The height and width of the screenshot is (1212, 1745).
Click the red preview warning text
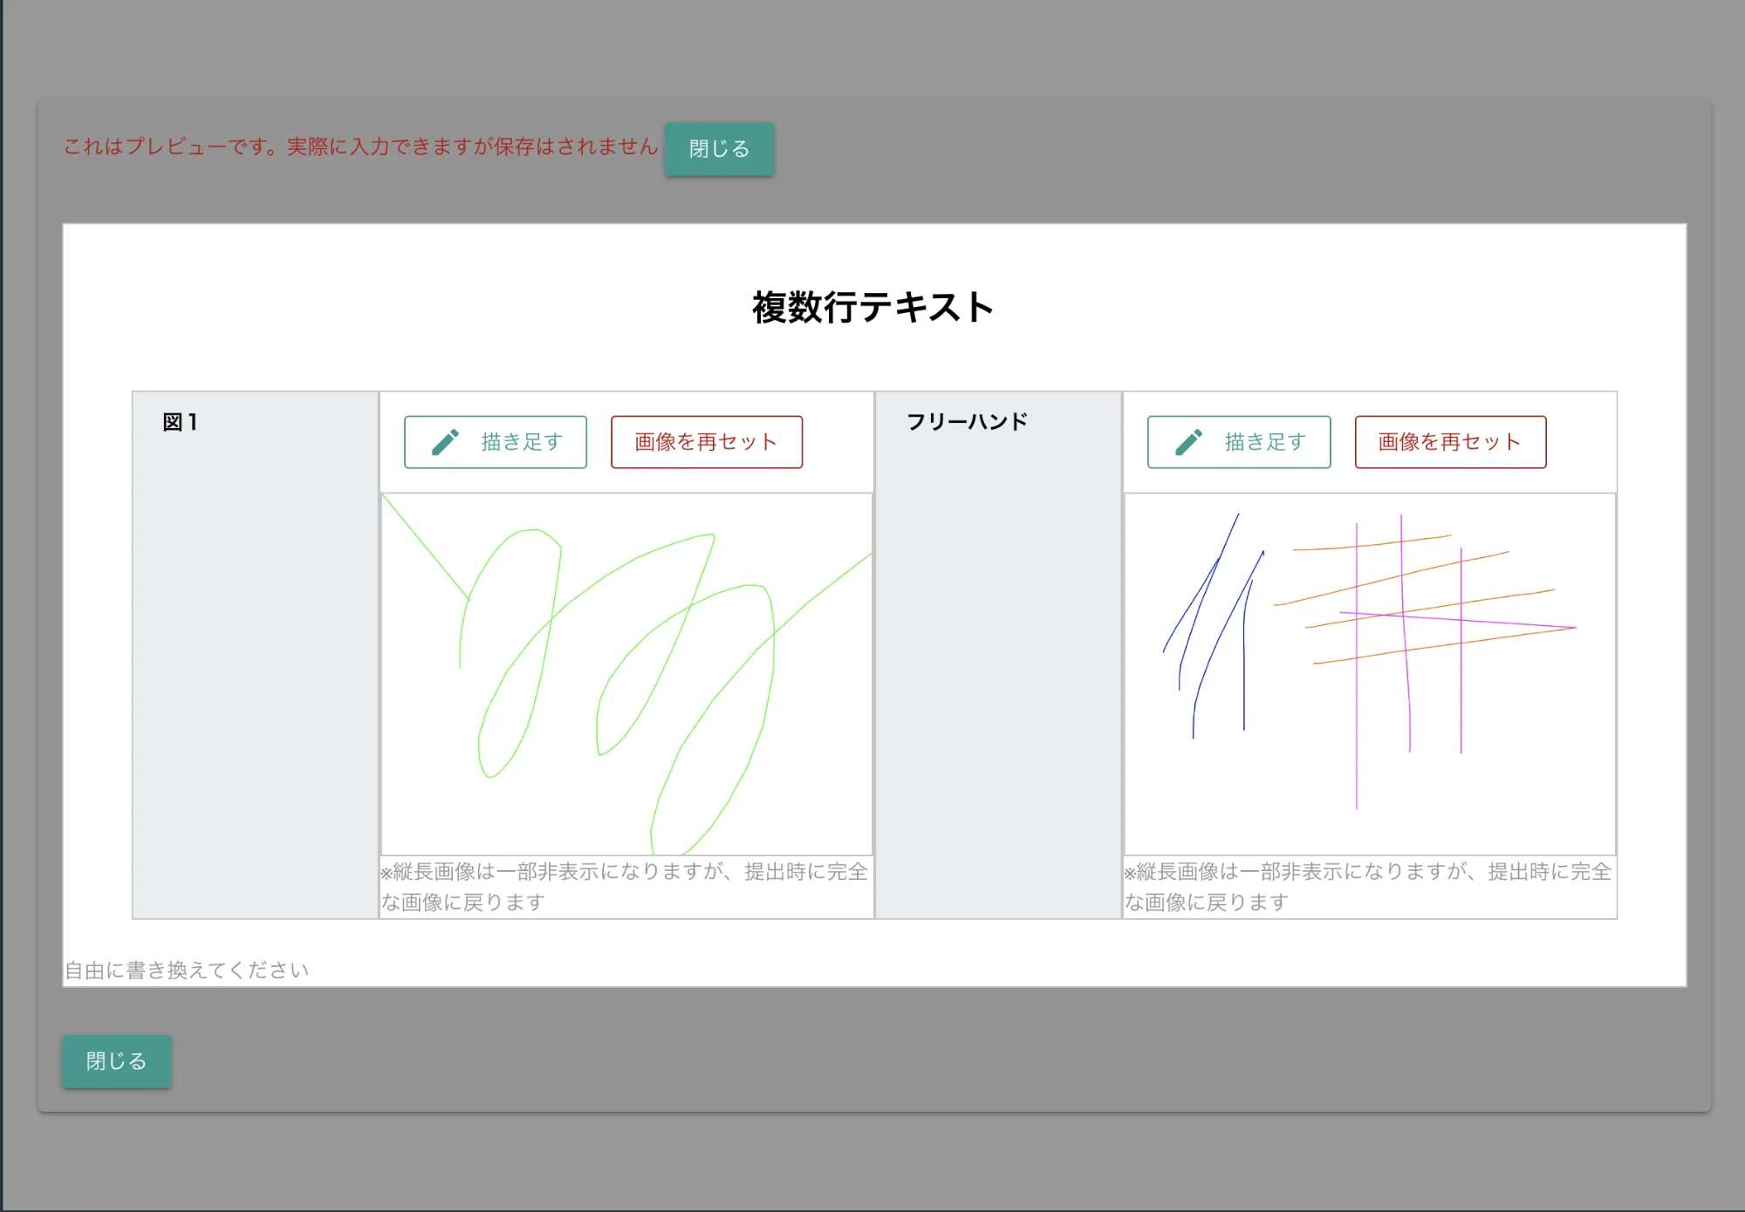point(359,148)
